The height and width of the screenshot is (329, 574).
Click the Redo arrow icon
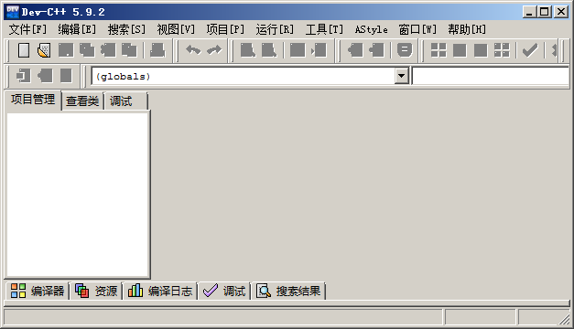214,50
